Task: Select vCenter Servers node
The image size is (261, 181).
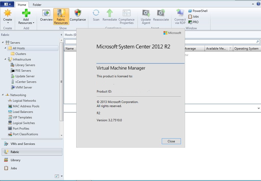Action: click(x=23, y=82)
